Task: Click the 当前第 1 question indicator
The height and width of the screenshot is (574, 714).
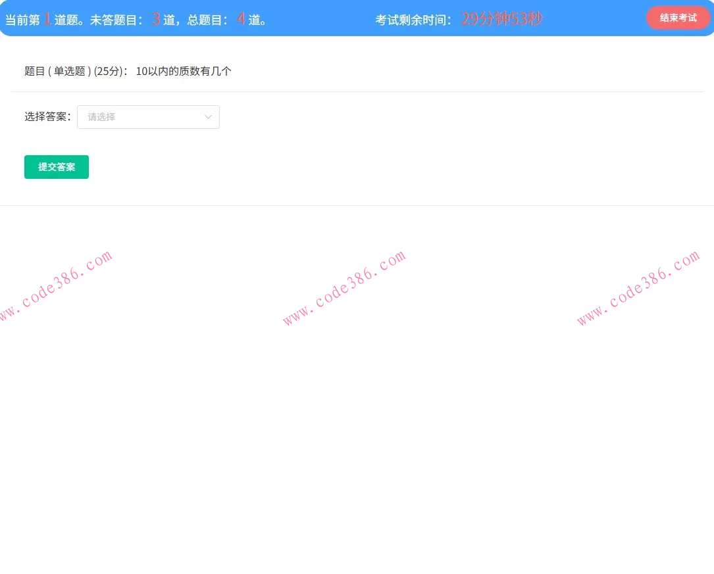Action: [46, 19]
